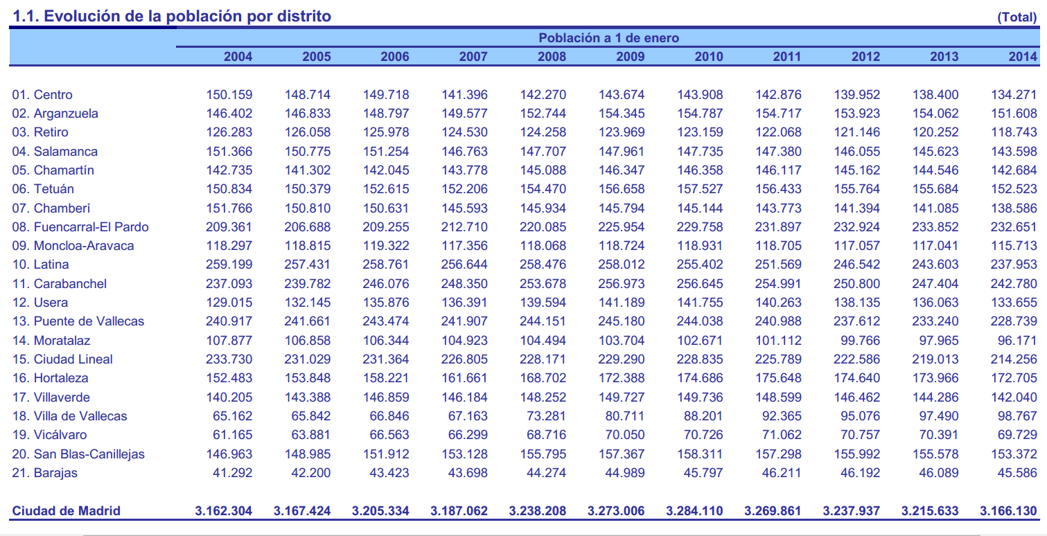
Task: Select Moratalaz 2012 value 99.766
Action: click(x=861, y=341)
